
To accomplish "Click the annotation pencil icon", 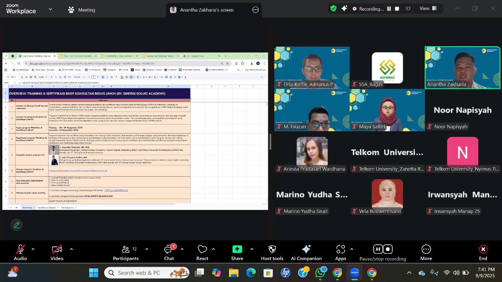I will tap(16, 225).
